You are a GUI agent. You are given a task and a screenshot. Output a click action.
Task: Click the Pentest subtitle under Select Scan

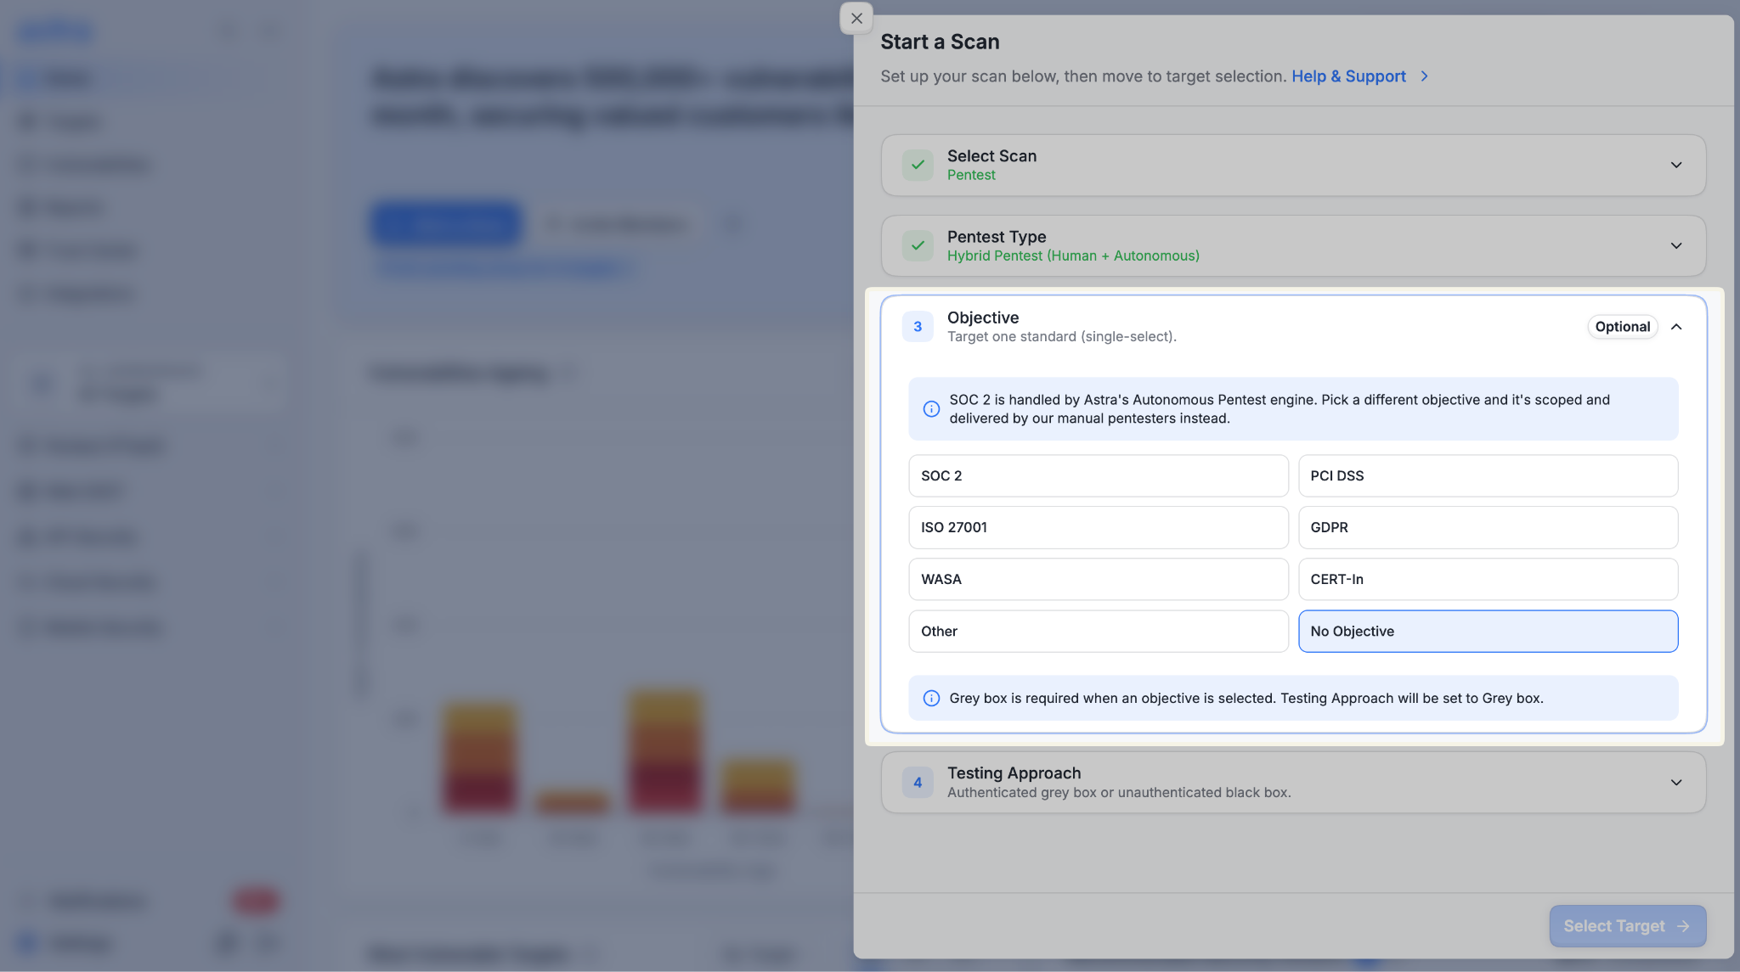971,175
